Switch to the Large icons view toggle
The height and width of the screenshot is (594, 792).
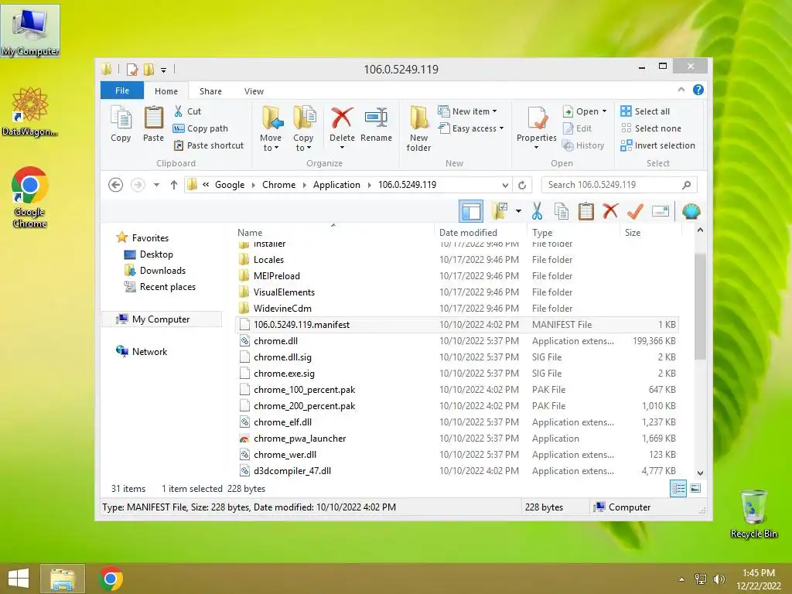(695, 488)
